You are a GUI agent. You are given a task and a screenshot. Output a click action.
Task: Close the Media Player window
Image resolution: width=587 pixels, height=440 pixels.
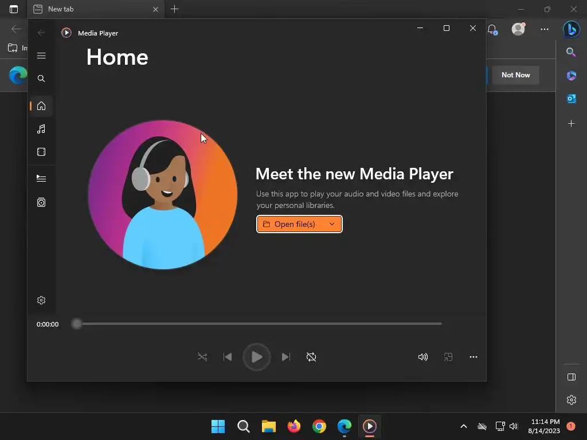(x=473, y=28)
